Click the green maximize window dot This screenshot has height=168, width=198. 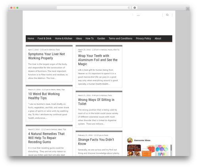pyautogui.click(x=17, y=8)
